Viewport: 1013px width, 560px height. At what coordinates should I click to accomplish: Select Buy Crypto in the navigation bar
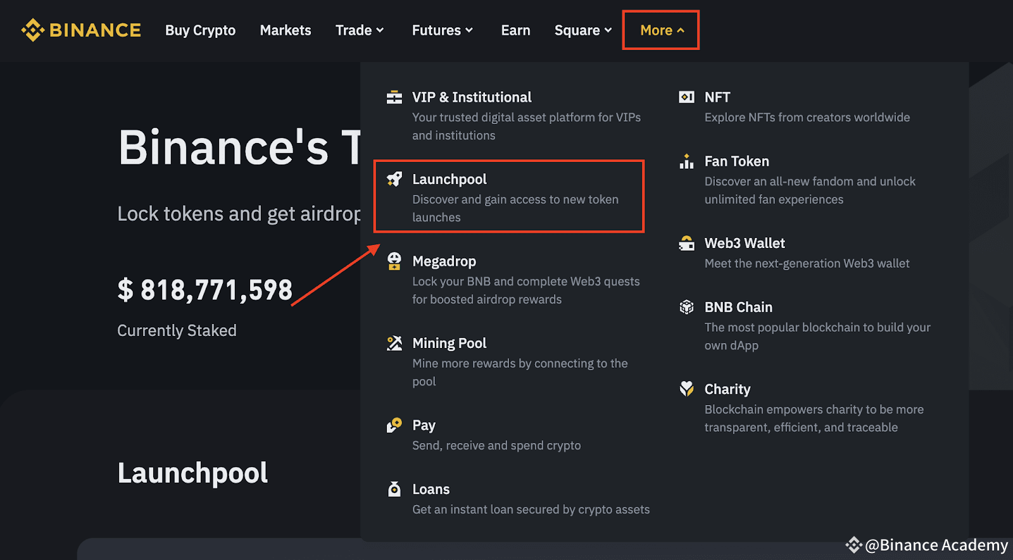click(x=200, y=30)
